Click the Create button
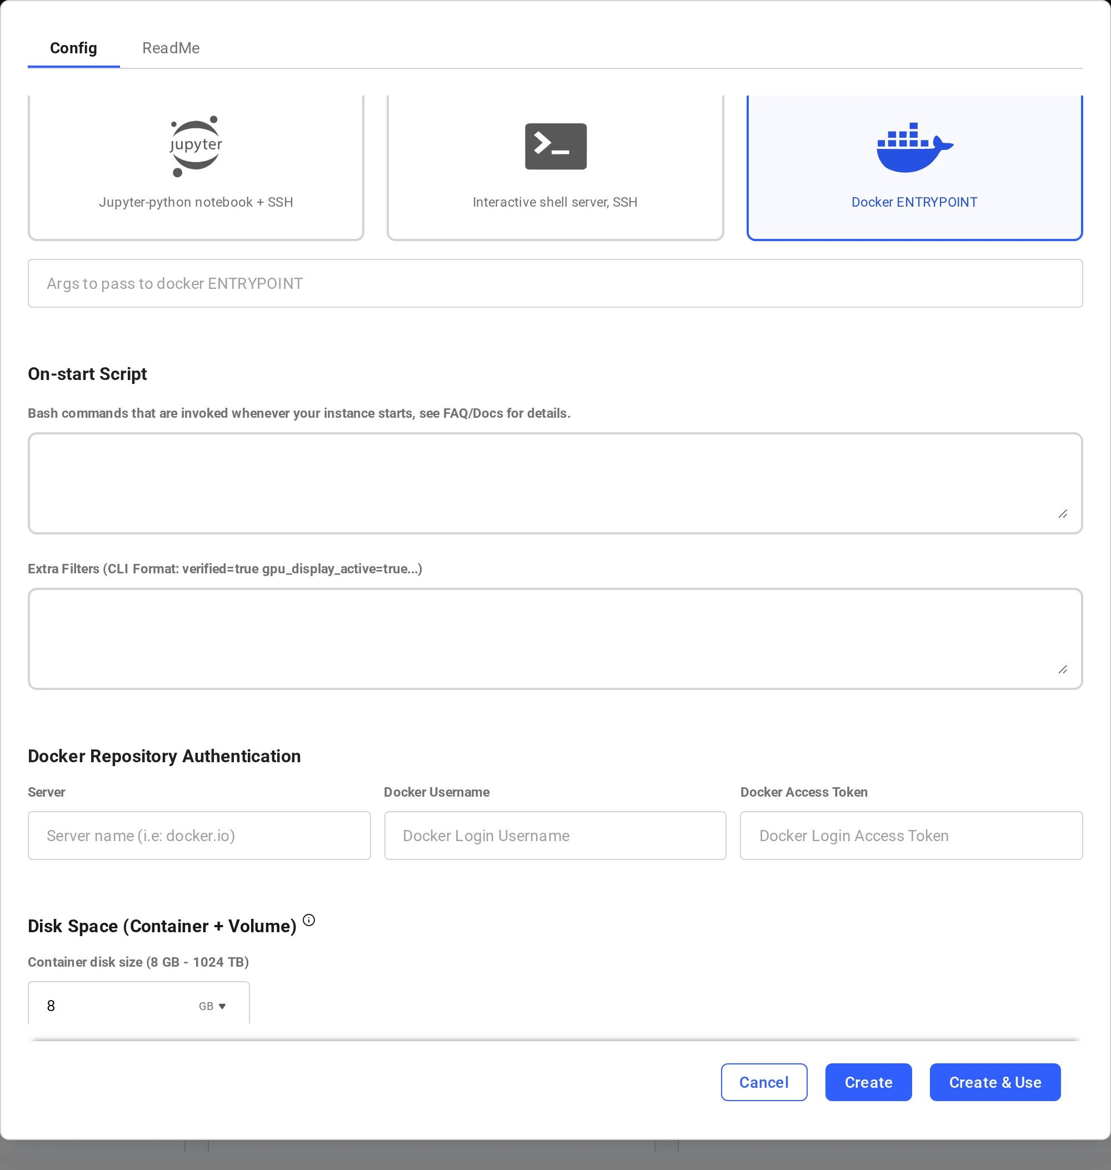1111x1170 pixels. pyautogui.click(x=868, y=1082)
